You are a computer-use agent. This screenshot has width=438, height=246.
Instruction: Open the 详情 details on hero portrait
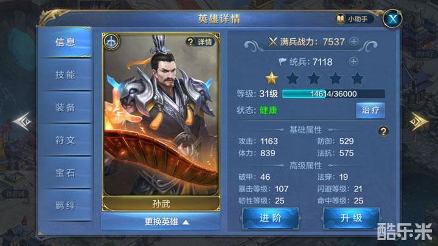click(201, 42)
